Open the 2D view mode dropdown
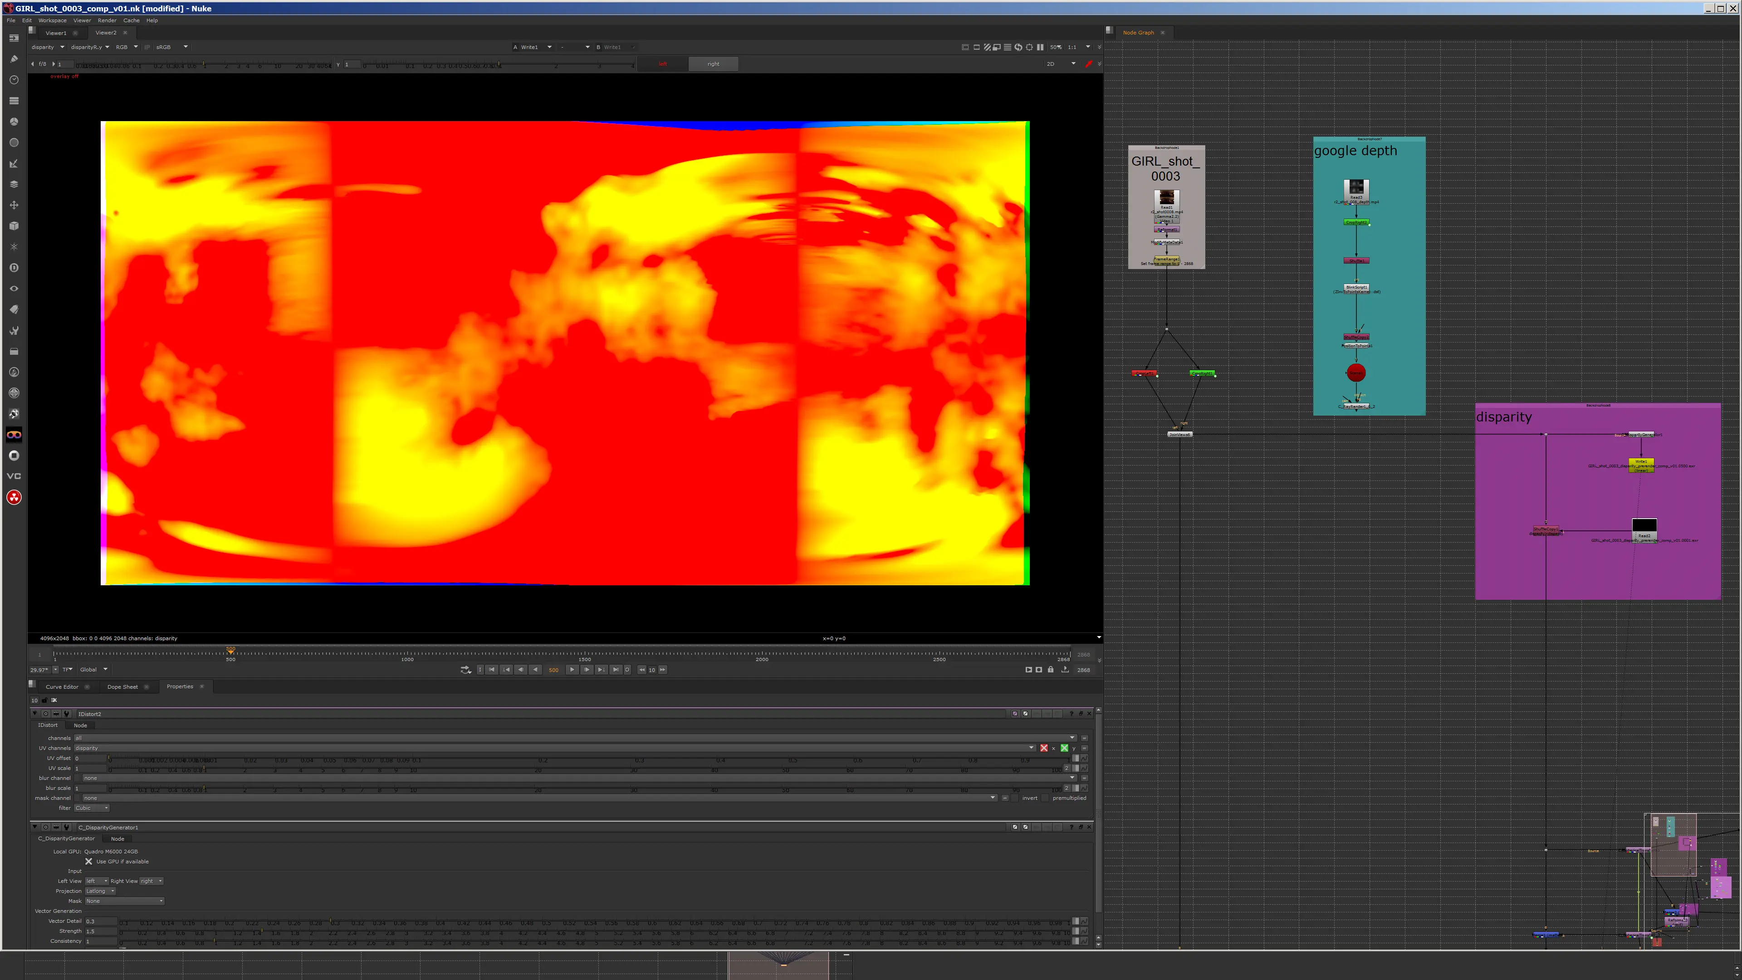 click(x=1060, y=64)
